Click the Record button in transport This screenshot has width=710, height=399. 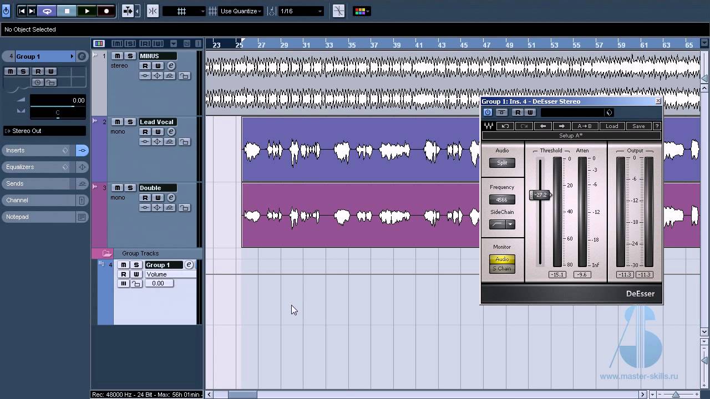[106, 11]
